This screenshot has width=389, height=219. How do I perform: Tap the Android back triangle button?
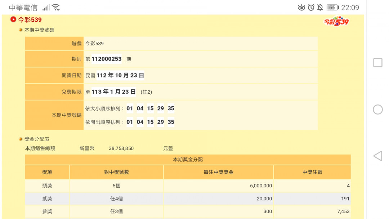click(377, 156)
